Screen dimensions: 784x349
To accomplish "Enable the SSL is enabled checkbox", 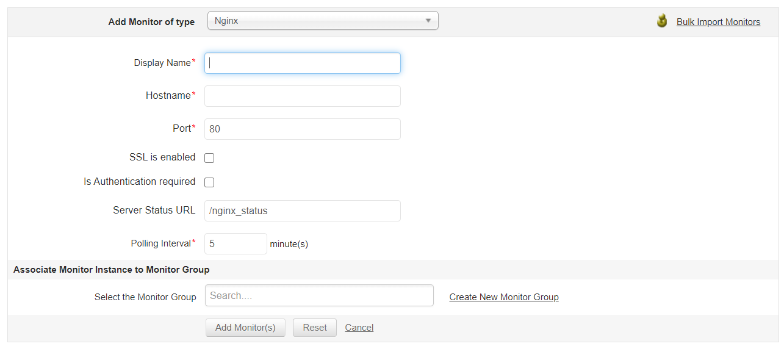I will (x=209, y=158).
